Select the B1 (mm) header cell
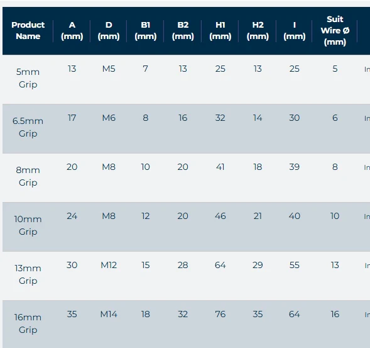 pyautogui.click(x=146, y=31)
